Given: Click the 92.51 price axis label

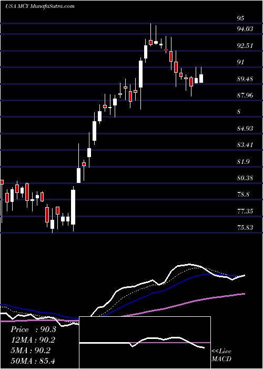Looking at the screenshot, I should coord(245,46).
